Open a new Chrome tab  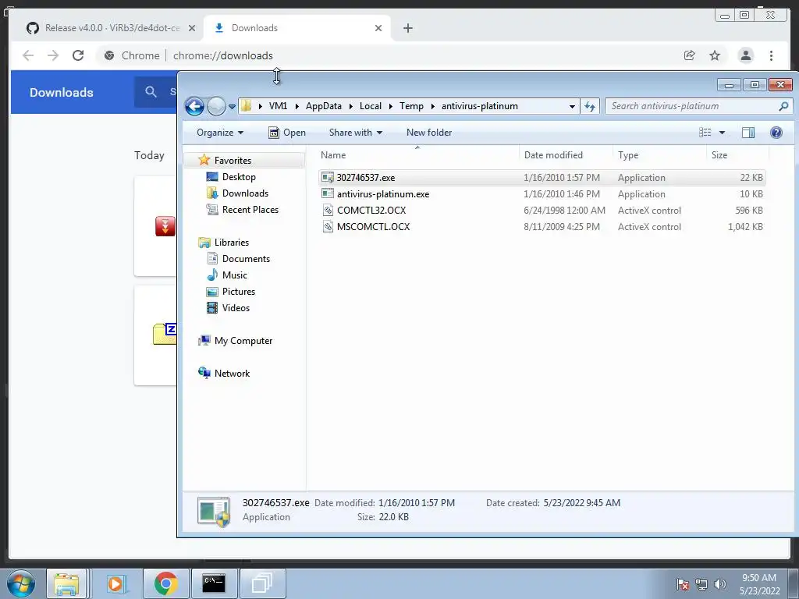[407, 28]
